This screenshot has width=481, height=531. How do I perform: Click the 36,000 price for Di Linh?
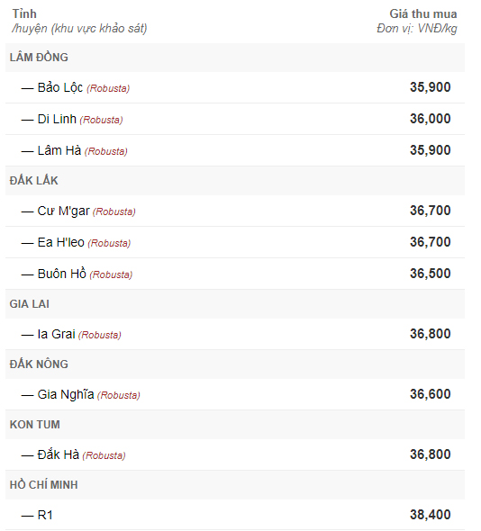tap(431, 119)
